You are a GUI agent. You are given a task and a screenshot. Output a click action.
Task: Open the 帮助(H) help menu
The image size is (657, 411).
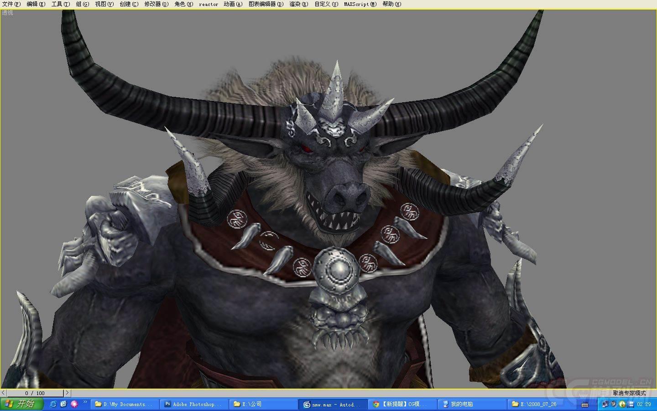(392, 4)
